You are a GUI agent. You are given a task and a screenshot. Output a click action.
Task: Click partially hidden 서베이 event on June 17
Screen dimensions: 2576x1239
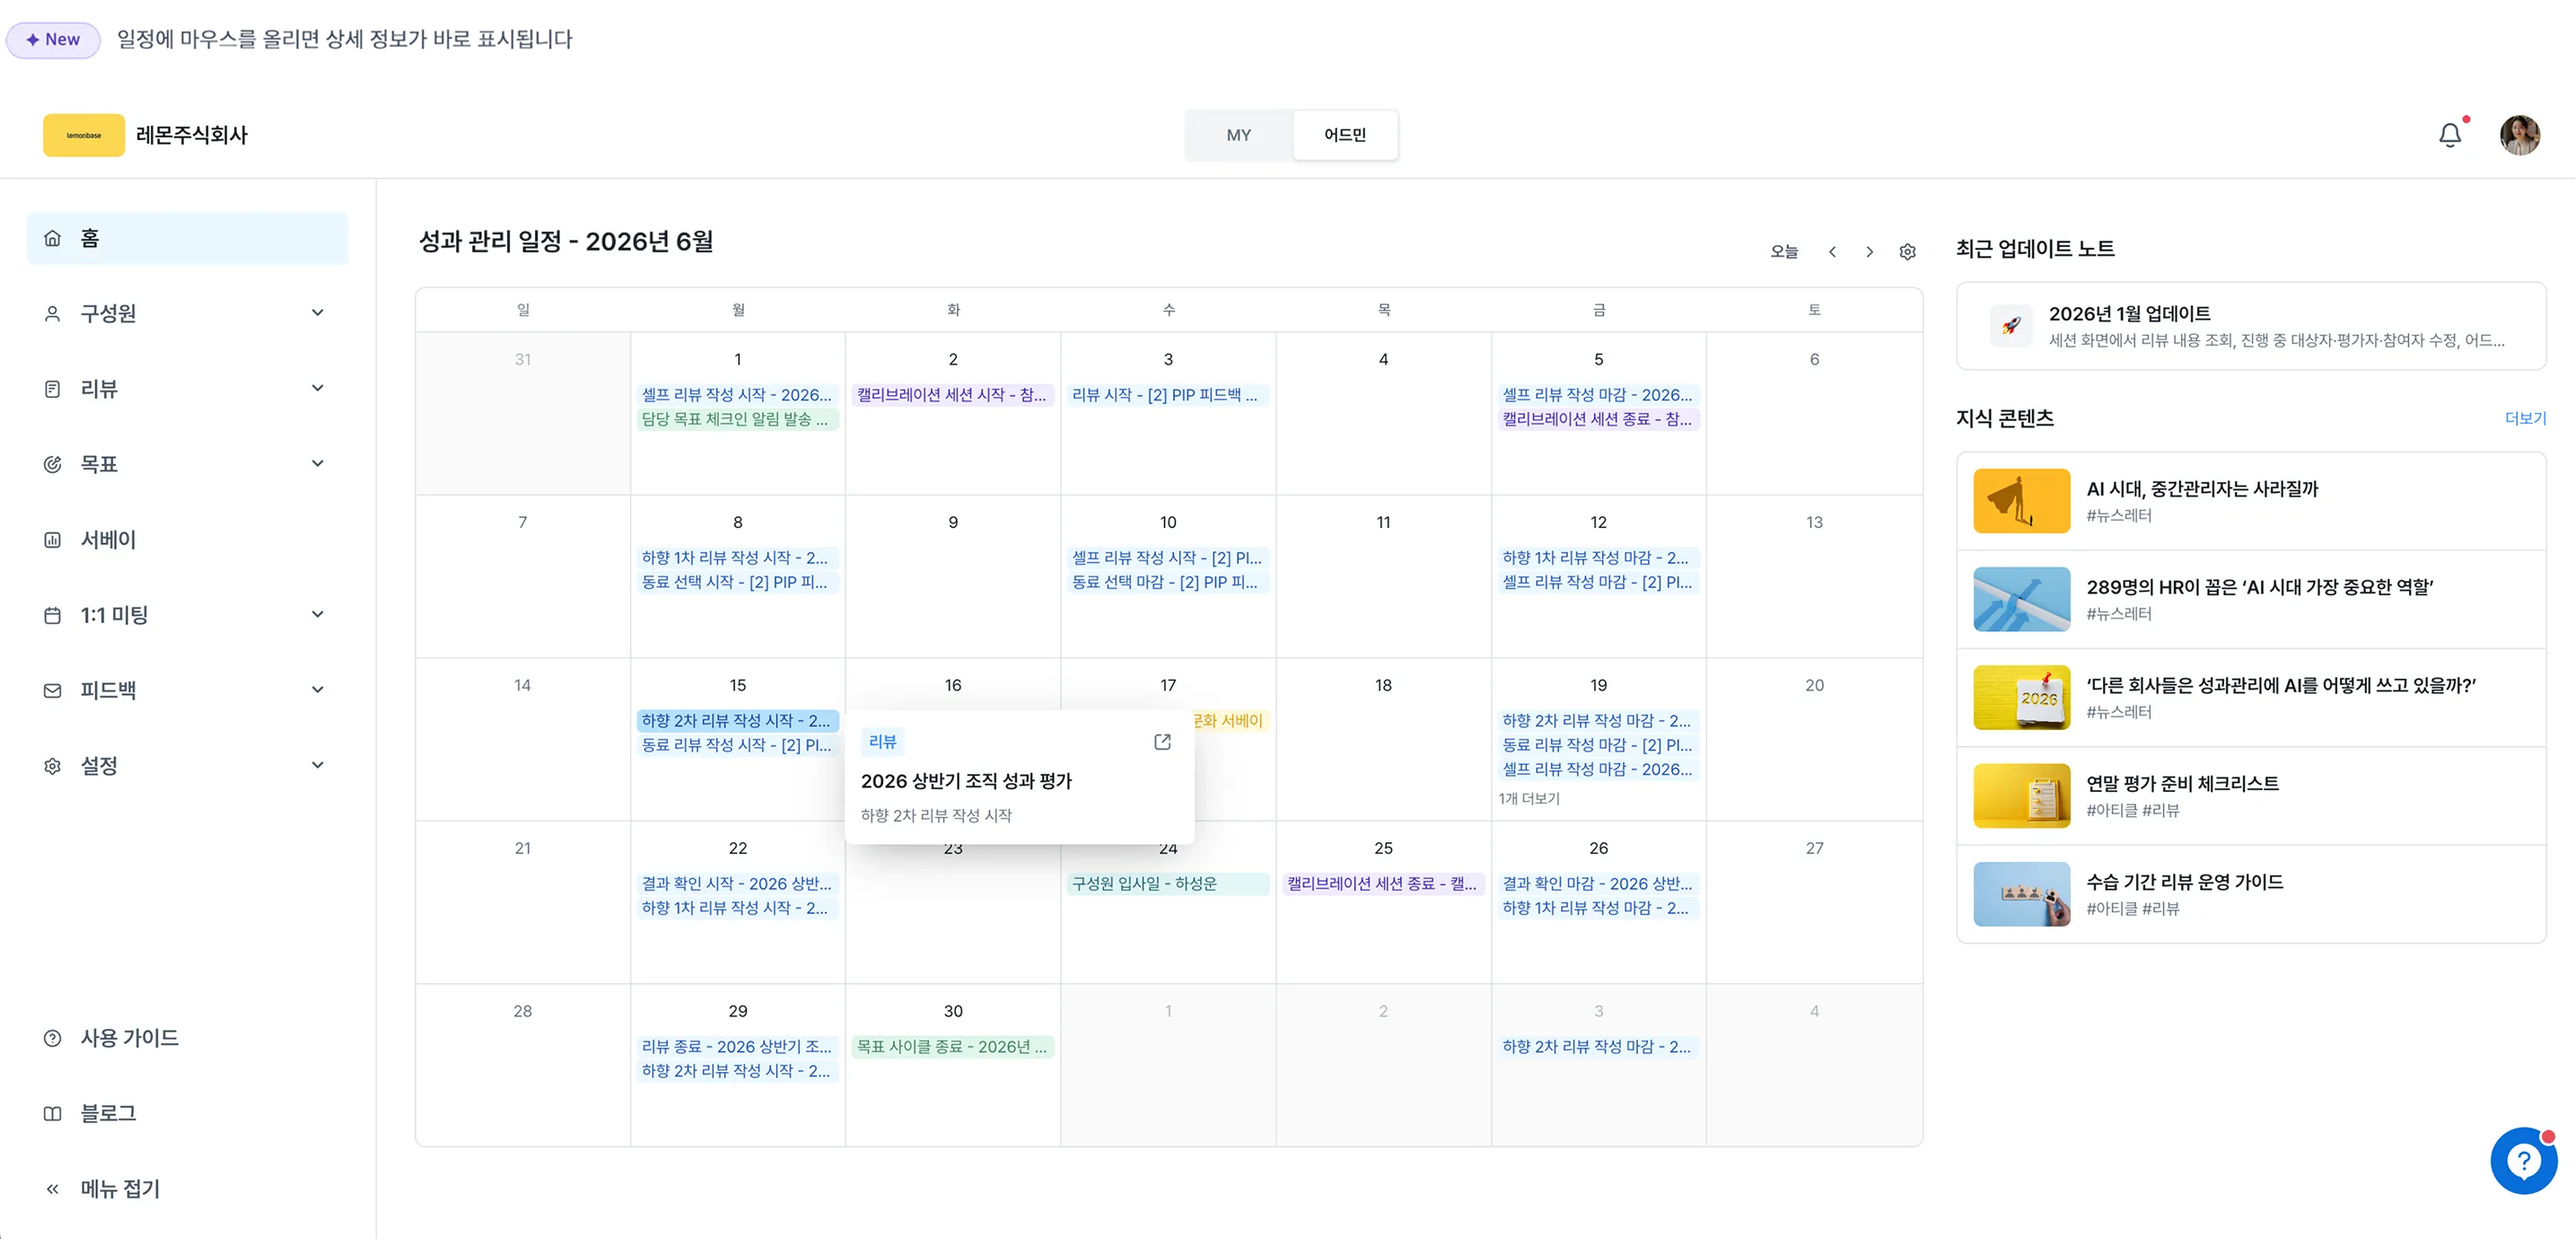click(x=1231, y=721)
